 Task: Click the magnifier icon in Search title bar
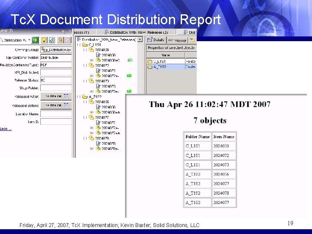(63, 31)
